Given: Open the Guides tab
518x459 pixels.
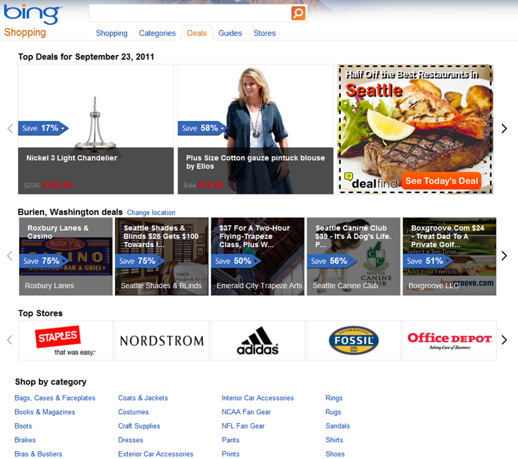Looking at the screenshot, I should click(230, 33).
